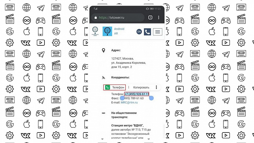Open the Android AR link
254x143 pixels.
(x=119, y=31)
